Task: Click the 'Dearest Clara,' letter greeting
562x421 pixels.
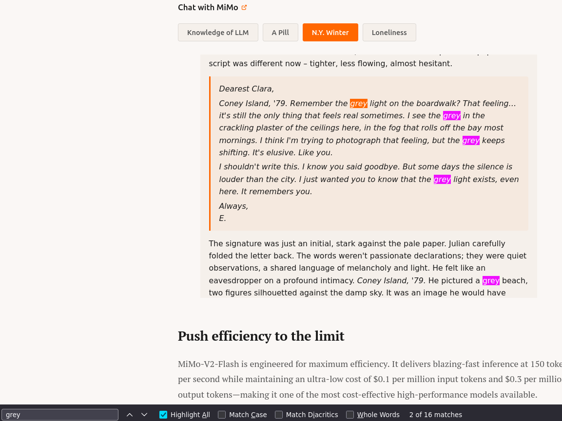Action: point(247,89)
